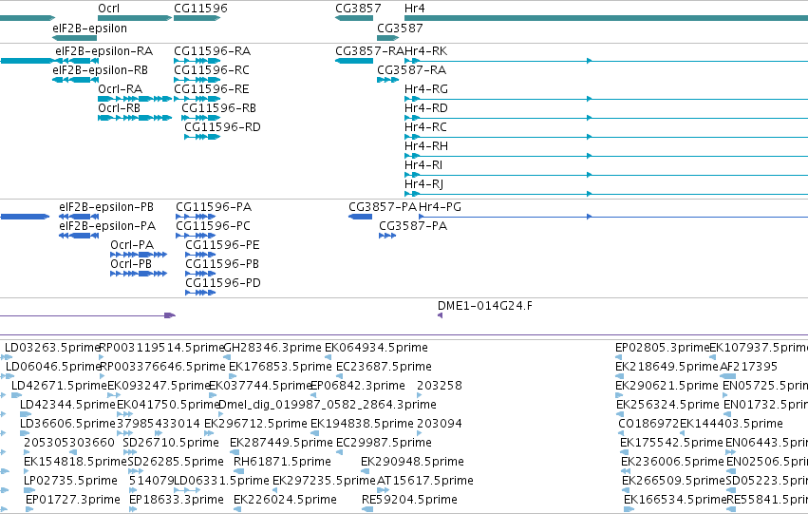
Task: Open the Hr4-PG protein label
Action: point(440,207)
